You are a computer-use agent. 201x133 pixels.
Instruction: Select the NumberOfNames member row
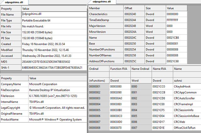point(138,55)
